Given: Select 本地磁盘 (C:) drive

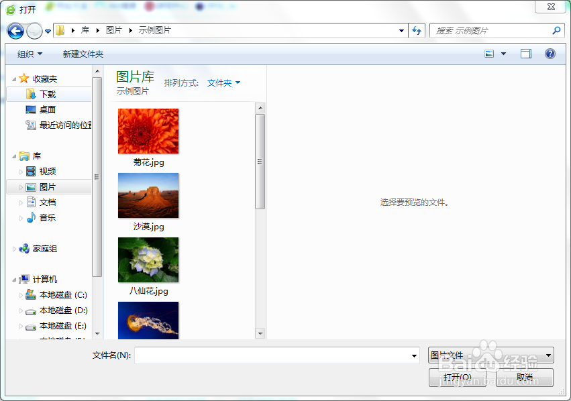Looking at the screenshot, I should click(63, 295).
